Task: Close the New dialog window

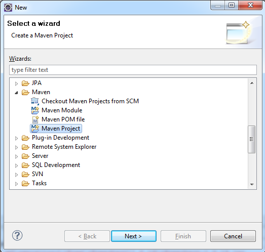Action: [250, 6]
